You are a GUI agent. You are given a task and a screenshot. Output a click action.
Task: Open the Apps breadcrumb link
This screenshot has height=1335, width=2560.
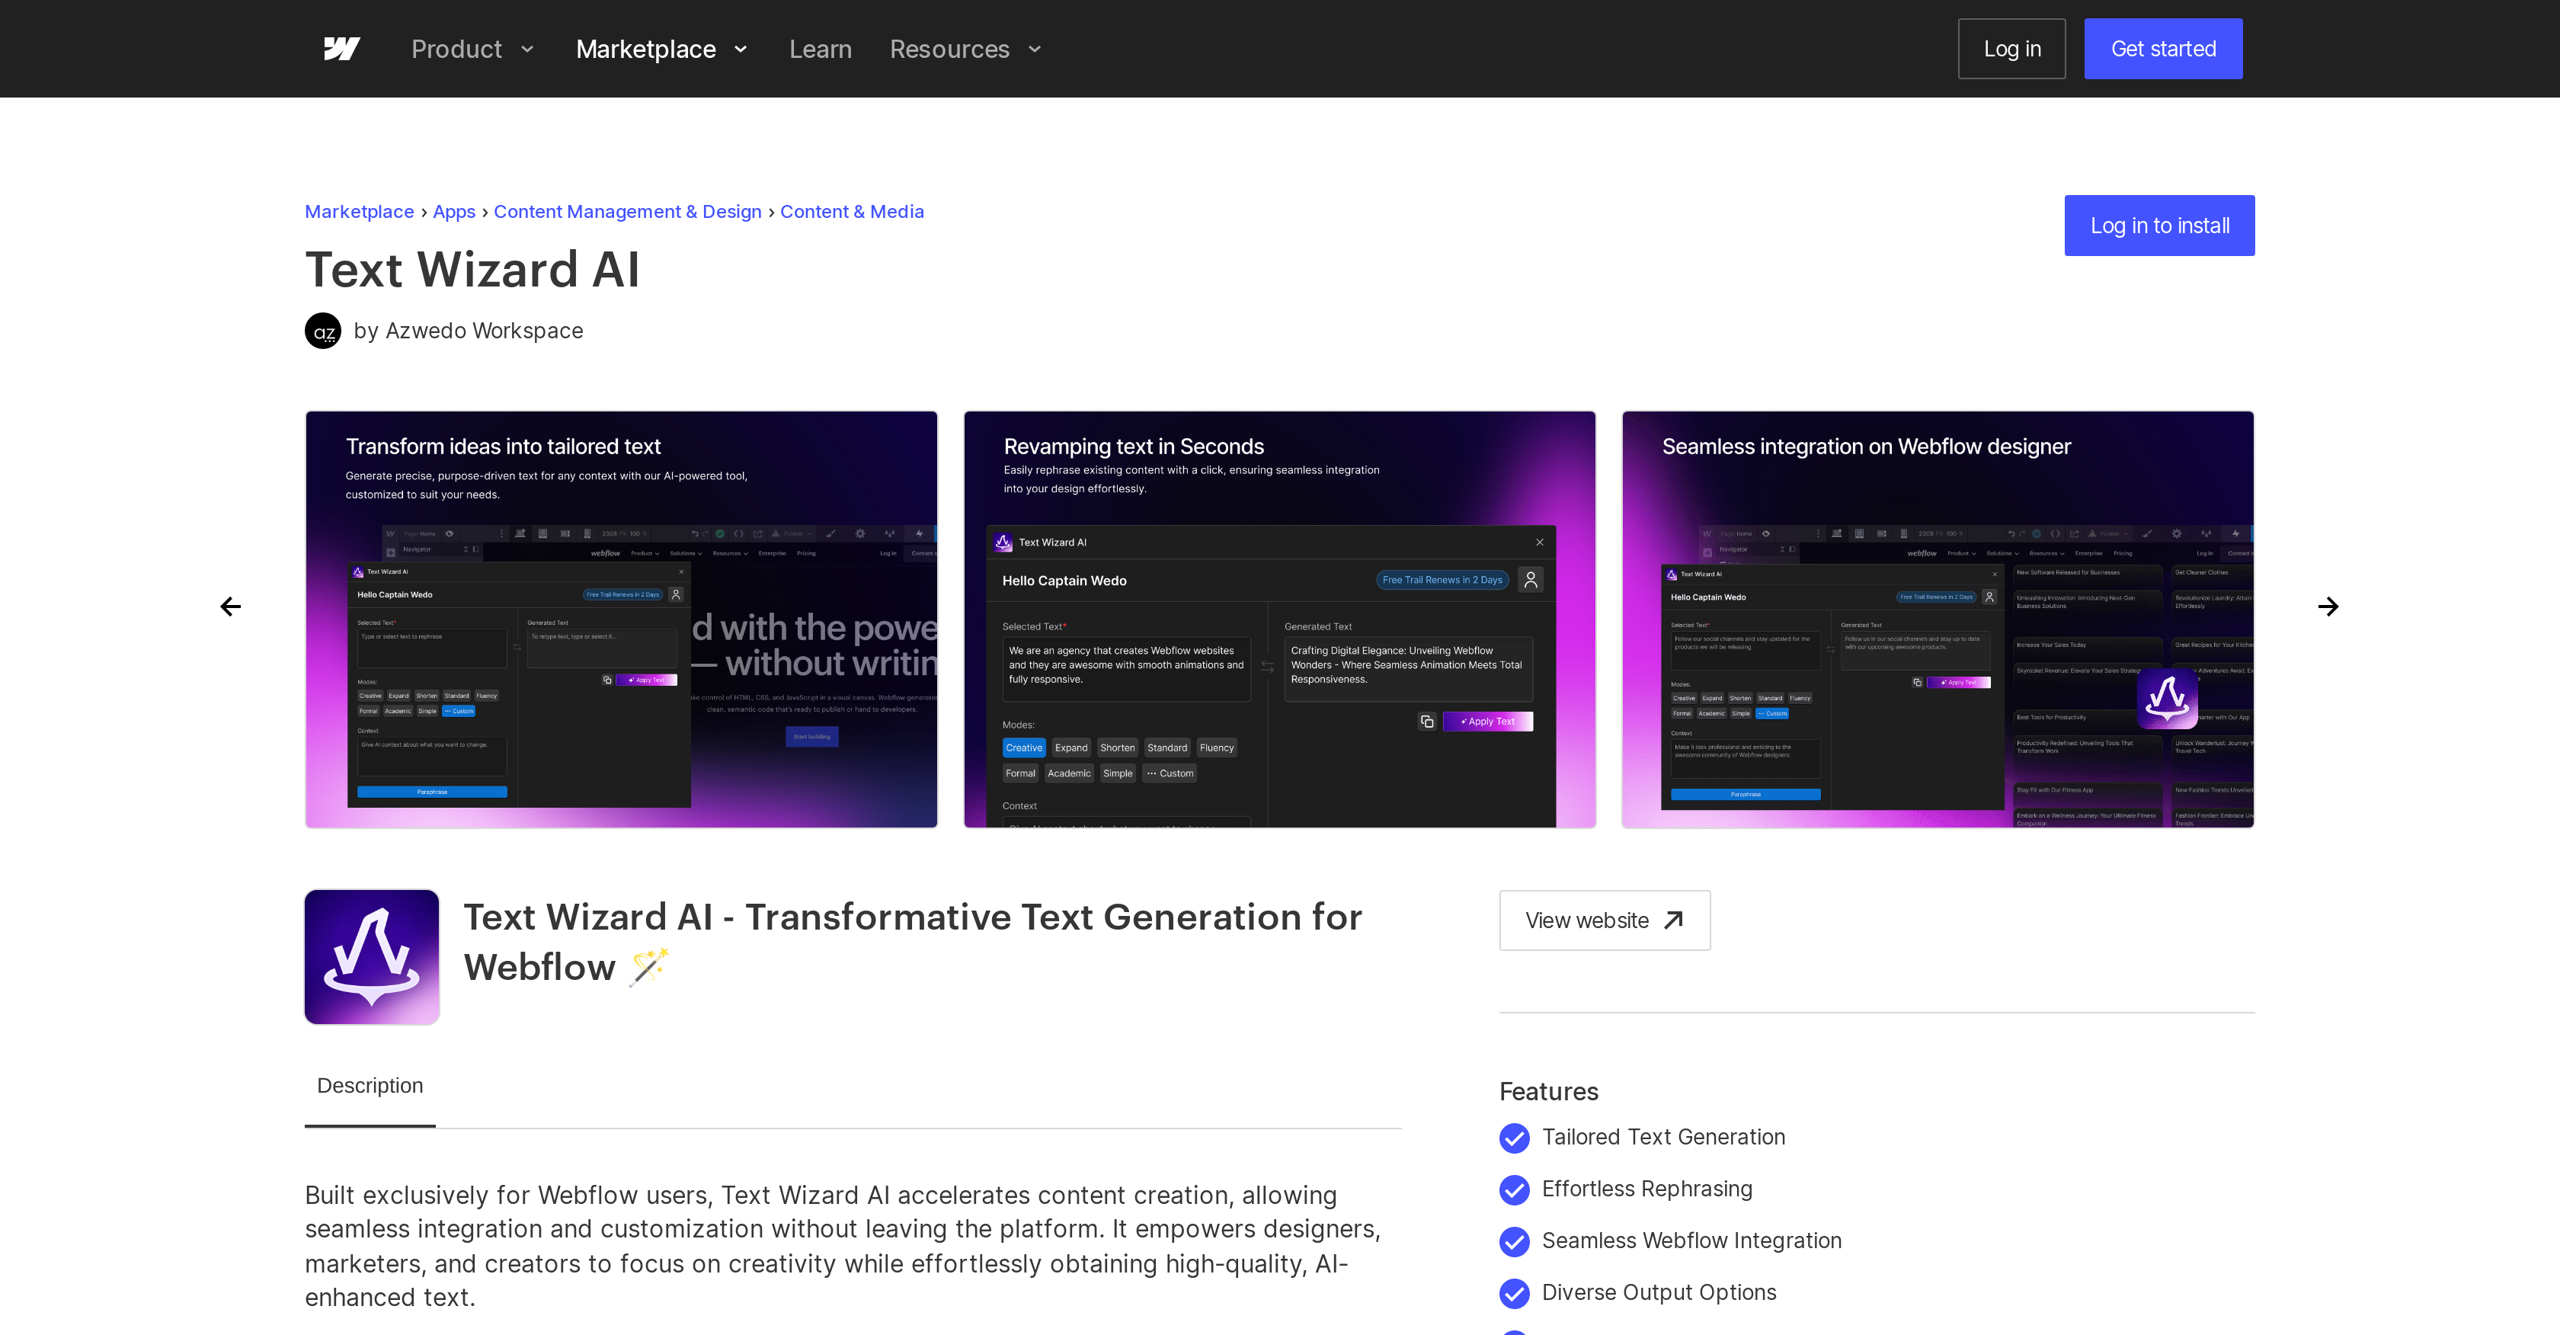[453, 211]
